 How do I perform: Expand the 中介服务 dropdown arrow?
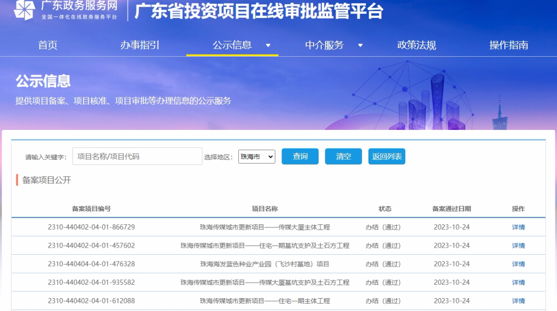coord(361,45)
